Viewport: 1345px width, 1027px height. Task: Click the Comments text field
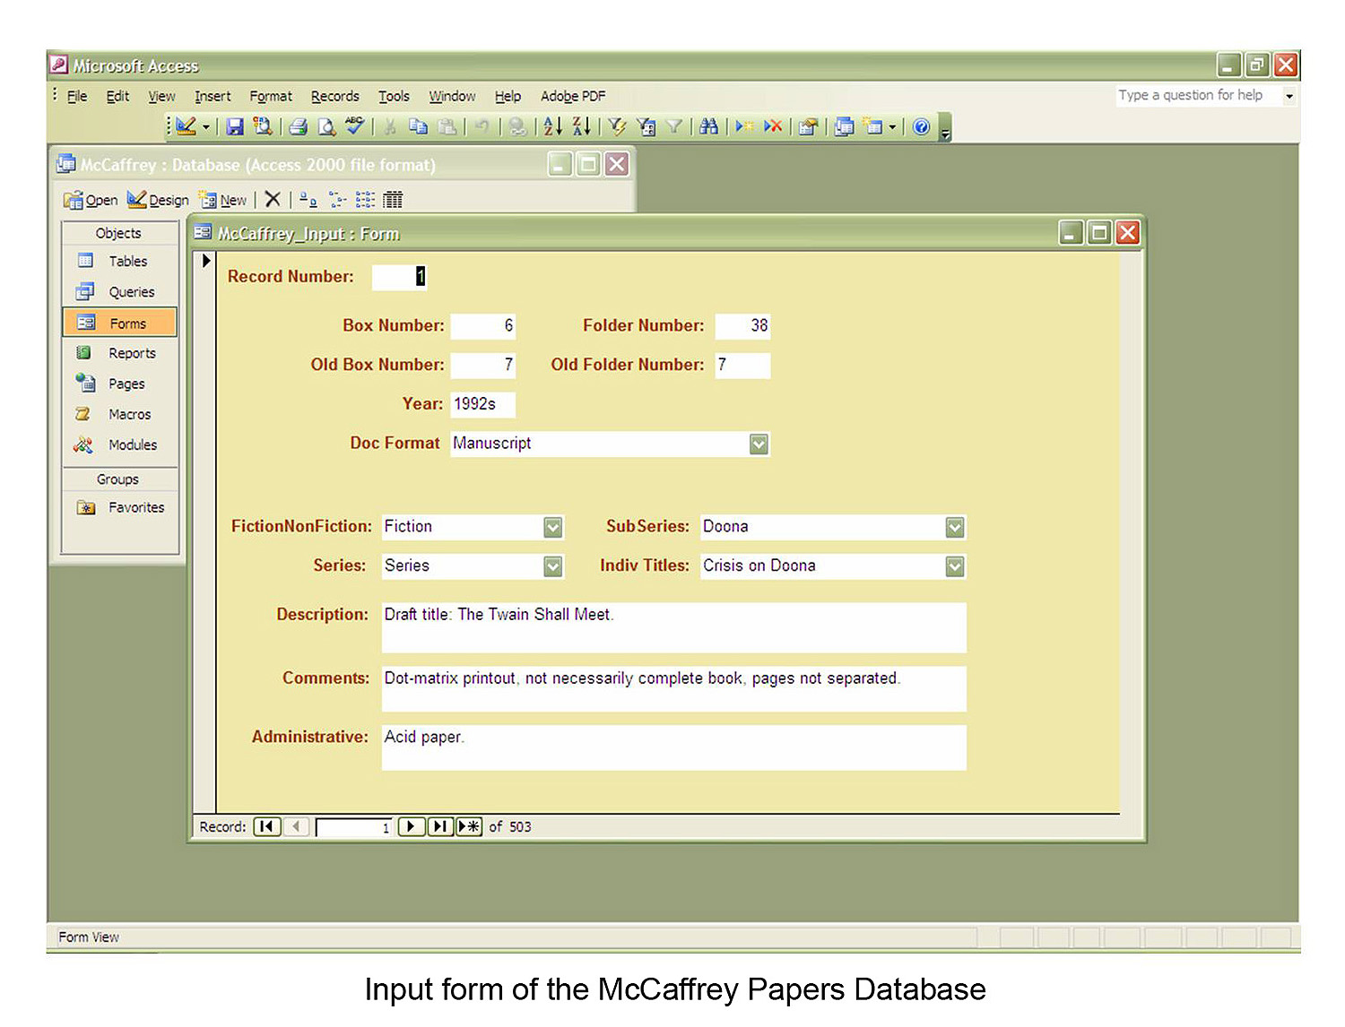point(674,689)
